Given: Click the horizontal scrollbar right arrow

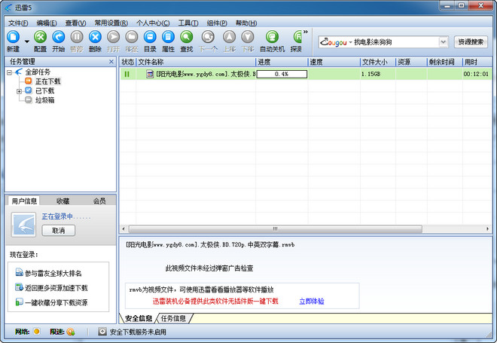Looking at the screenshot, I should 487,229.
